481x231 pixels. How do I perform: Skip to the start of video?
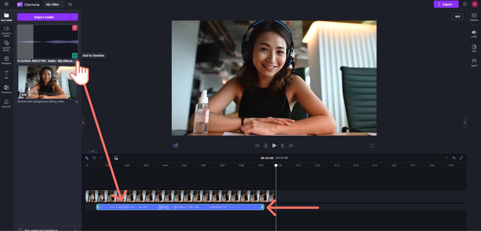(257, 146)
